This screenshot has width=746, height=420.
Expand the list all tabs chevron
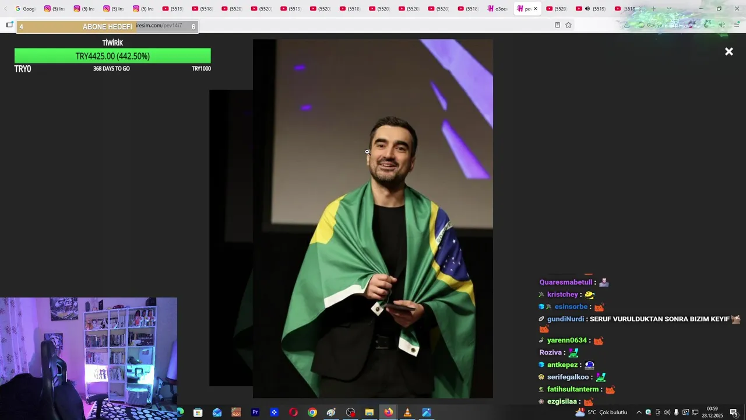[668, 9]
